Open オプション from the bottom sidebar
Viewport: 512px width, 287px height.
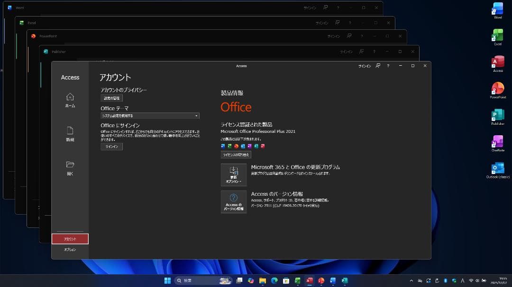[69, 249]
